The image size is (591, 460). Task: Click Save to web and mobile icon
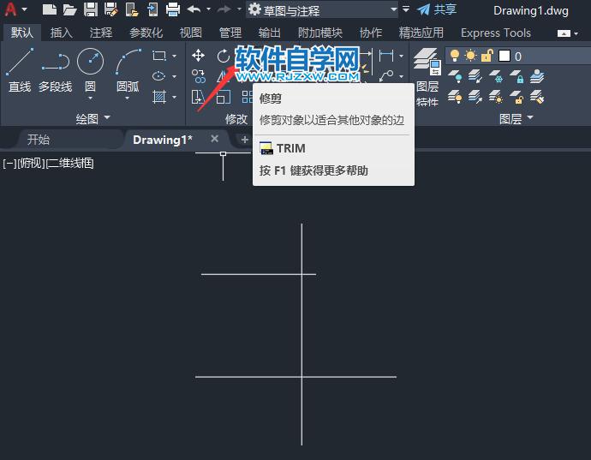click(x=152, y=9)
